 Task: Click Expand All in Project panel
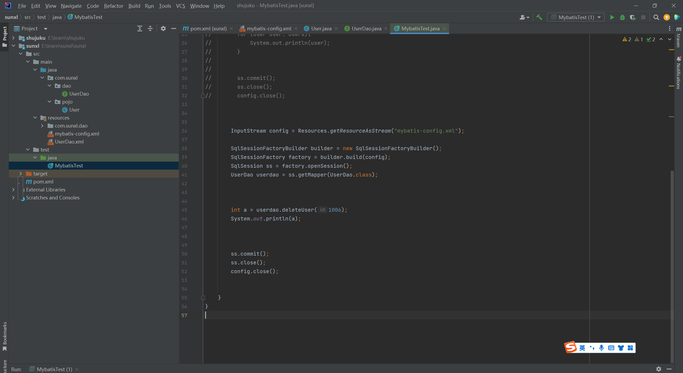click(140, 28)
